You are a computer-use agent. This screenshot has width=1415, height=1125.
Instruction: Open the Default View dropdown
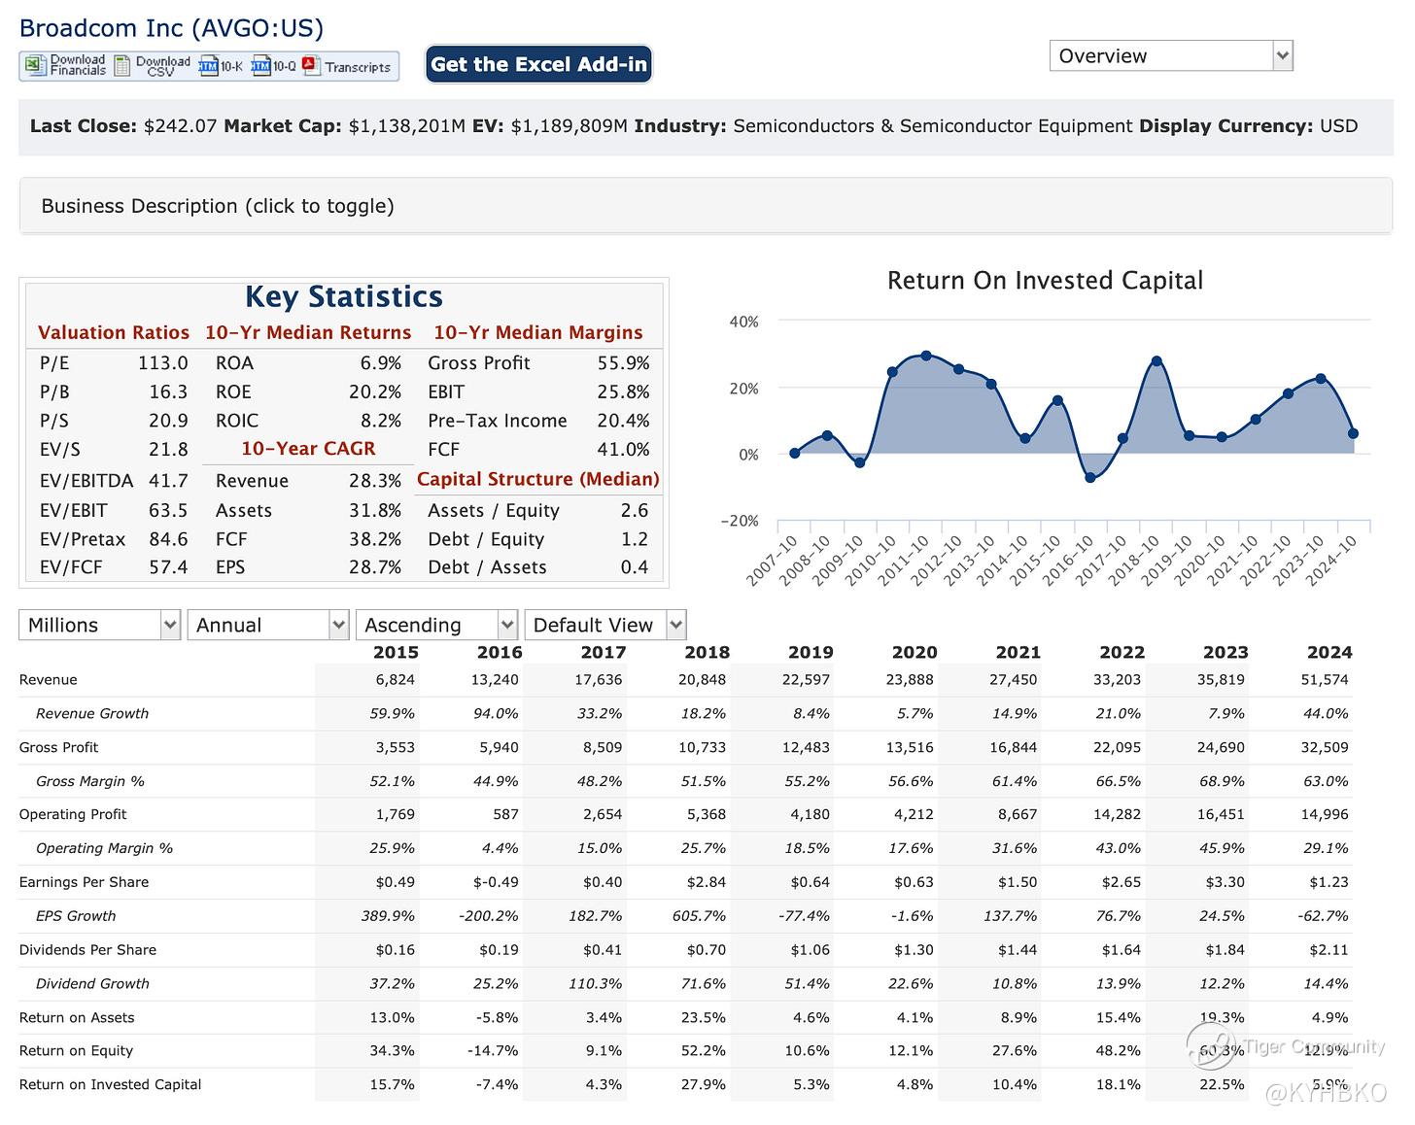pos(604,625)
